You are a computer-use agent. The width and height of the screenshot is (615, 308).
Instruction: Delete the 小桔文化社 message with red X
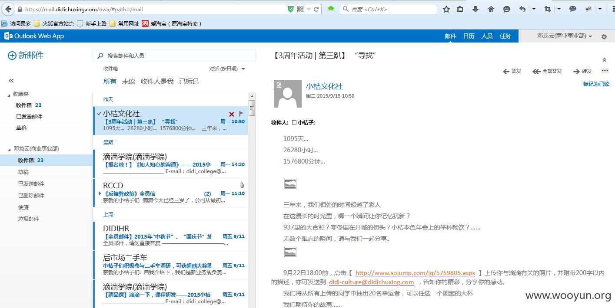point(232,114)
